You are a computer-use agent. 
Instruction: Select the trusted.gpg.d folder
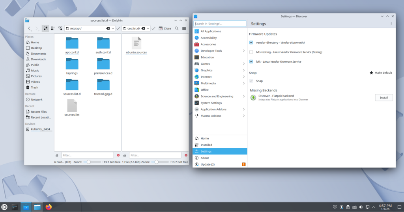click(x=103, y=87)
